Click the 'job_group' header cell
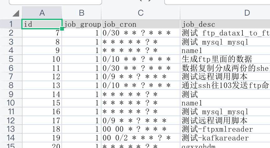Screen dimensions: 270x148 81,24
